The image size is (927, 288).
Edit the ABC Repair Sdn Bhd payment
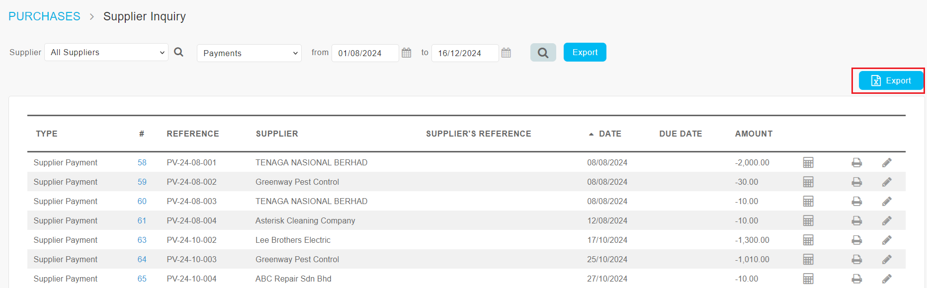[887, 279]
